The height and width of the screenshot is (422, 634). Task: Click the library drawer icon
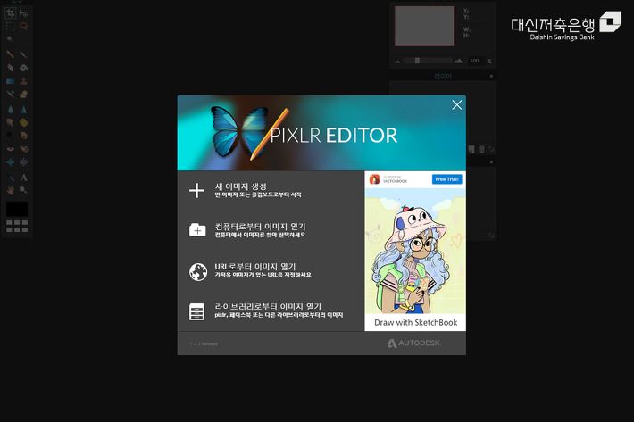(197, 311)
